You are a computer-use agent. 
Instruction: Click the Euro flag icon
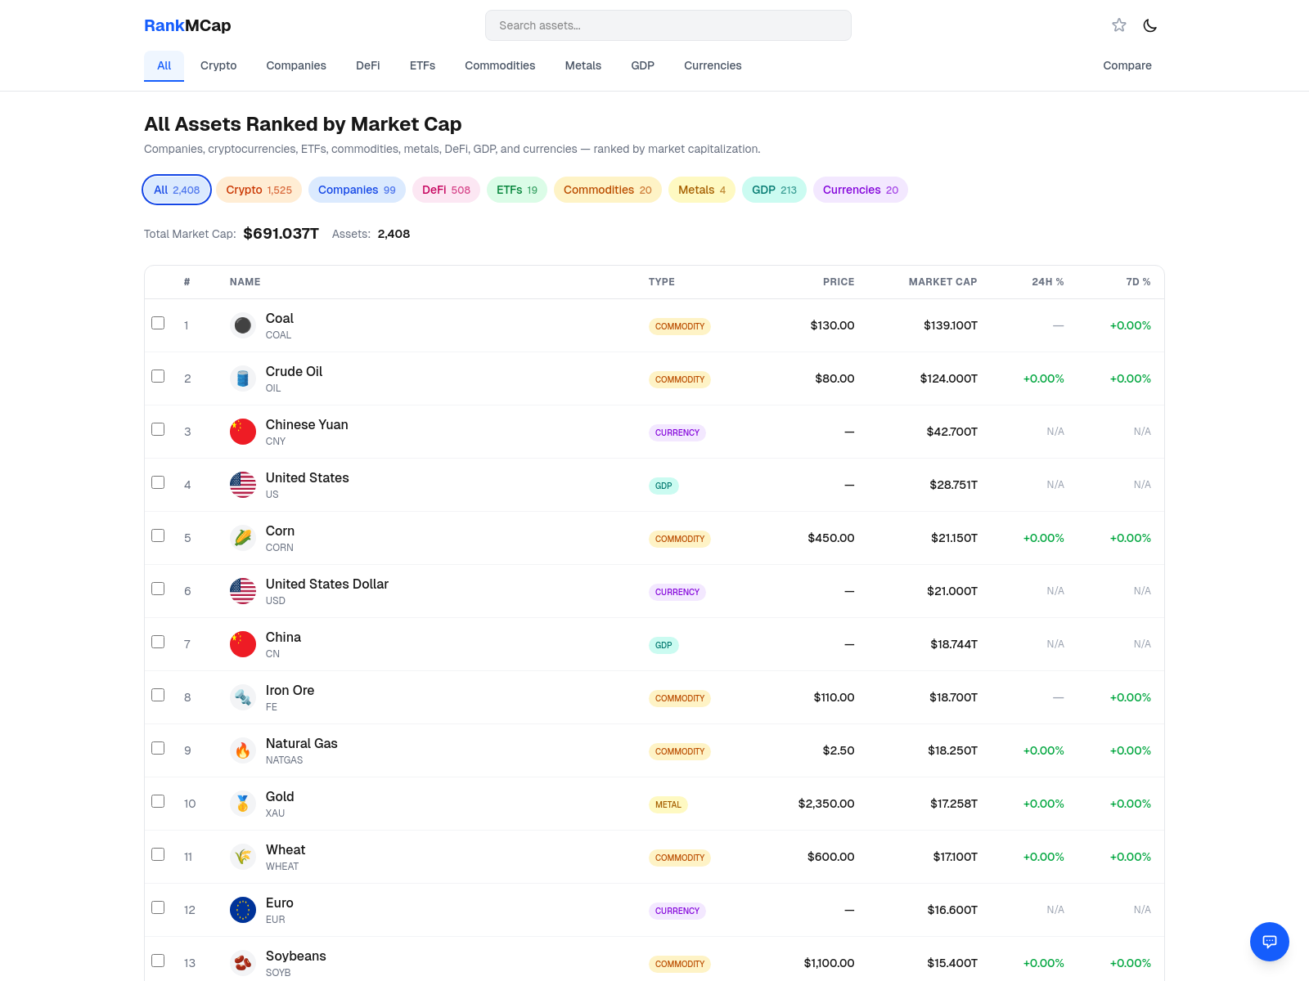243,910
